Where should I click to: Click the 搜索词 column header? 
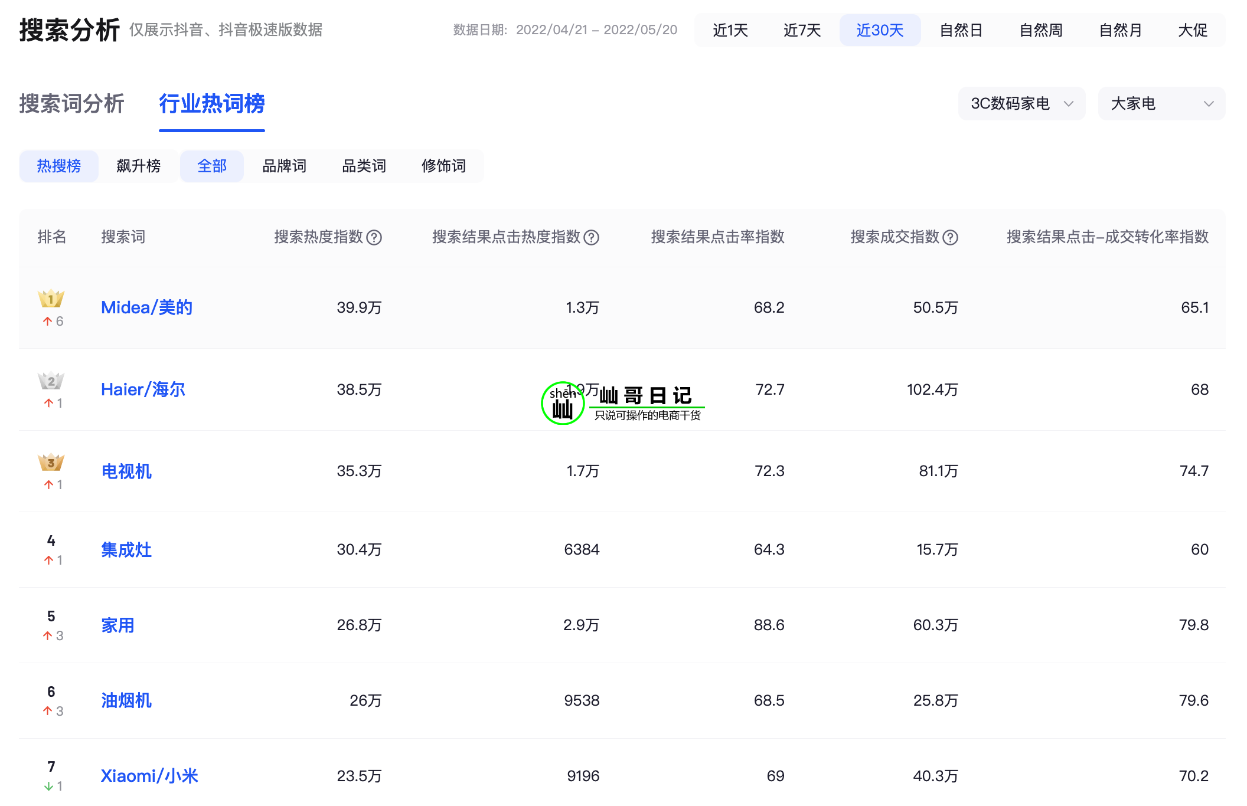coord(123,237)
